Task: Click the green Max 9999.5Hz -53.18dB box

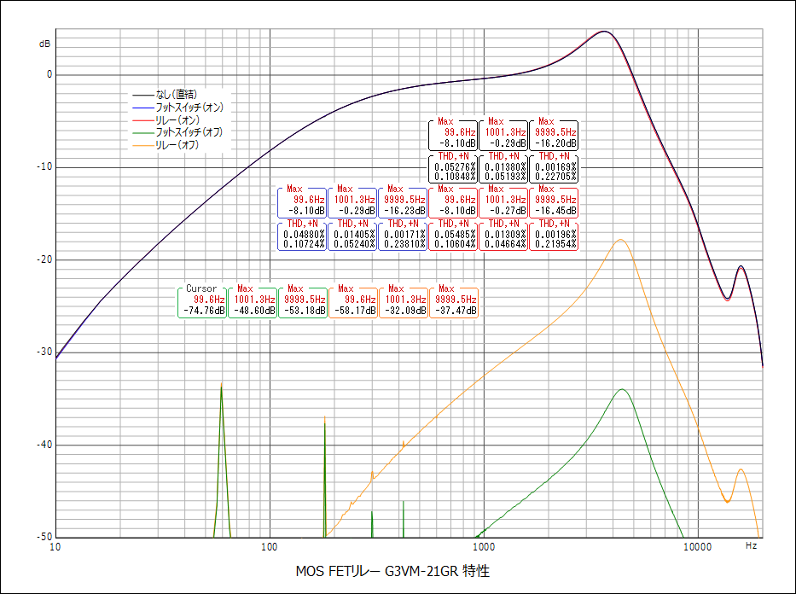Action: coord(303,300)
